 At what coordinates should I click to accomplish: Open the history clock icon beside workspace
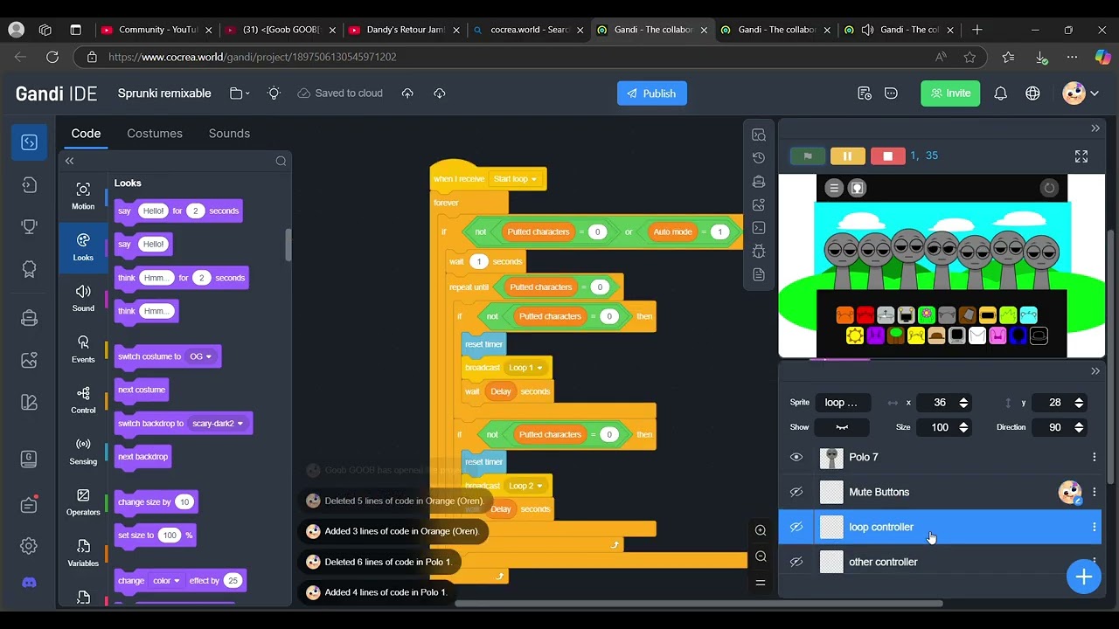pos(759,158)
